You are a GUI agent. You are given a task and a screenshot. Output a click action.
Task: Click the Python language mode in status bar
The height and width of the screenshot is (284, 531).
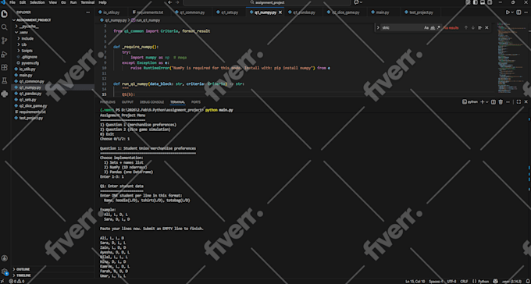coord(483,282)
